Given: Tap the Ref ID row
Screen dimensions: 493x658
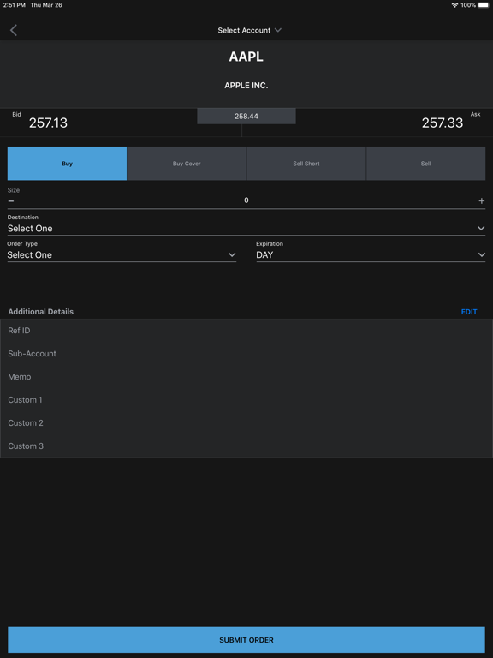Looking at the screenshot, I should pyautogui.click(x=246, y=331).
